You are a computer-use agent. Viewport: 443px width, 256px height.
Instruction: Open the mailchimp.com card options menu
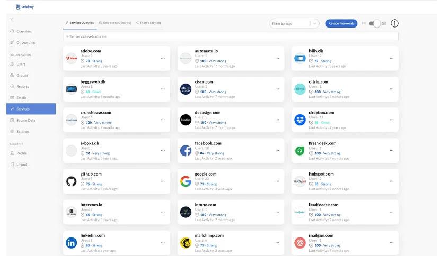277,243
